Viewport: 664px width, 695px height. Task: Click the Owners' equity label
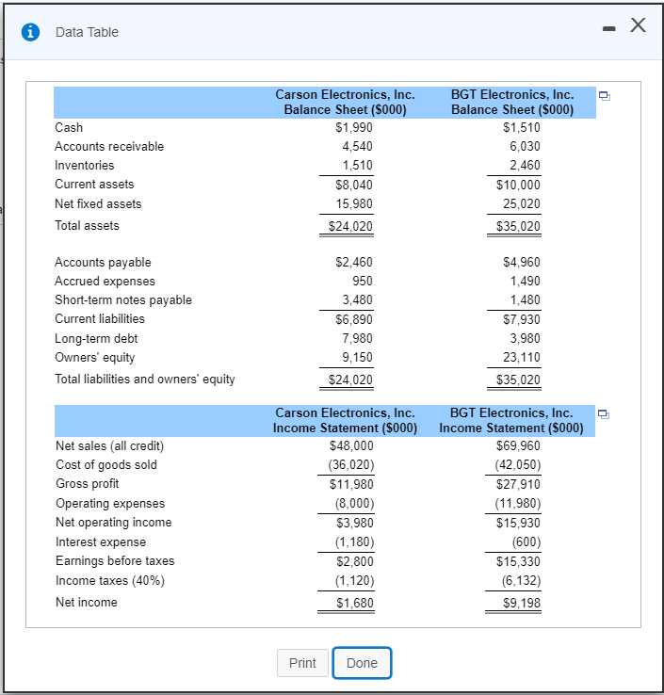pos(95,357)
